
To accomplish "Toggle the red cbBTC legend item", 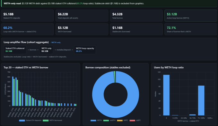I will (135, 121).
